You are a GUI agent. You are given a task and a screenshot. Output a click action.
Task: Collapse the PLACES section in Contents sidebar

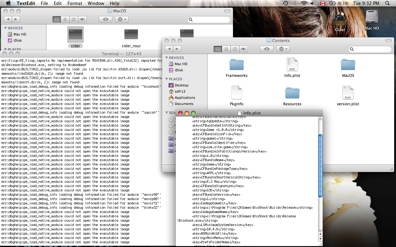click(167, 79)
